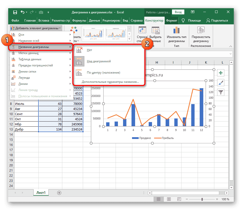242x210 pixels.
Task: Click Переместить диаграмму icon
Action: pyautogui.click(x=201, y=31)
